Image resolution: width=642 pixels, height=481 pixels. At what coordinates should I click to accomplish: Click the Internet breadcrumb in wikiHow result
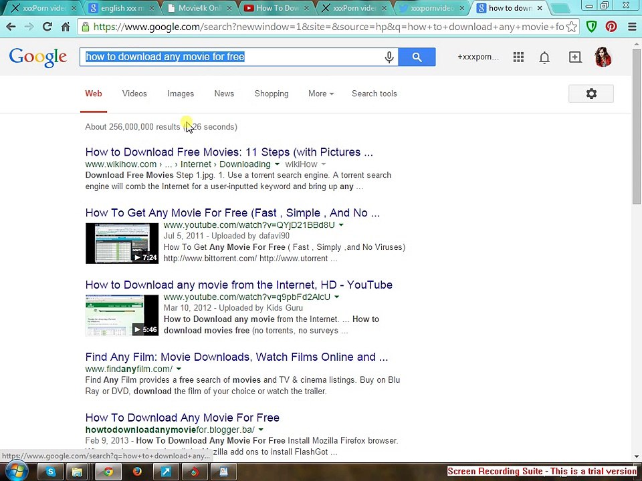click(196, 164)
